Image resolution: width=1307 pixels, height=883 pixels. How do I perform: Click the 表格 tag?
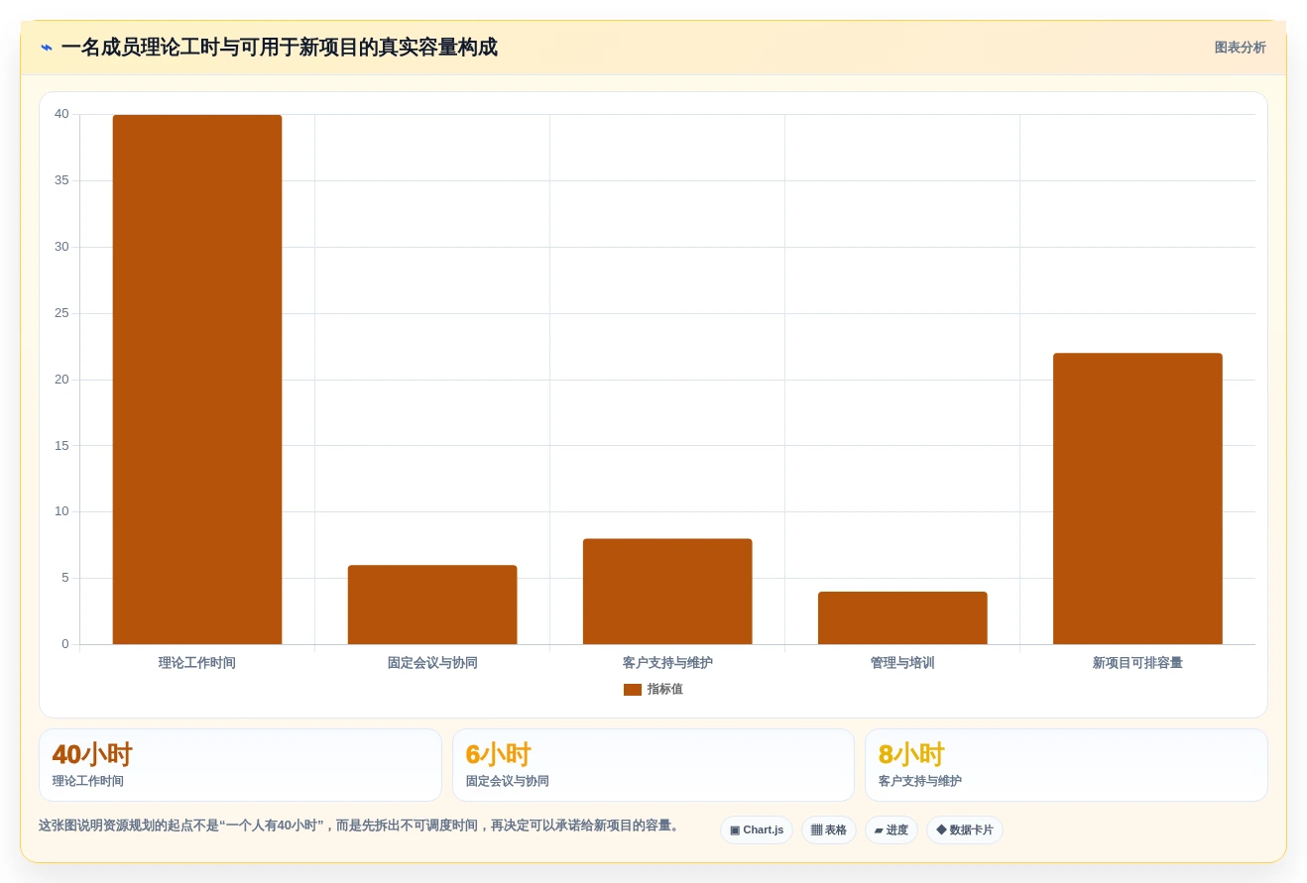pyautogui.click(x=829, y=830)
